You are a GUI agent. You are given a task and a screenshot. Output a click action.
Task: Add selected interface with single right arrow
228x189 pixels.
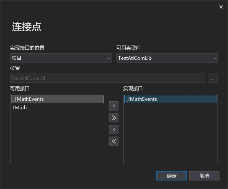pyautogui.click(x=114, y=106)
